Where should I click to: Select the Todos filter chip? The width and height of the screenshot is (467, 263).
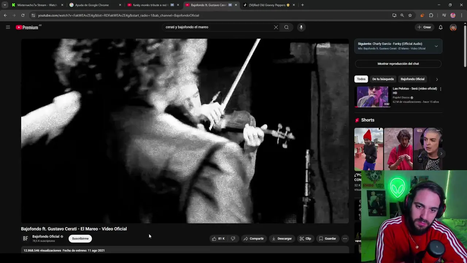(361, 79)
